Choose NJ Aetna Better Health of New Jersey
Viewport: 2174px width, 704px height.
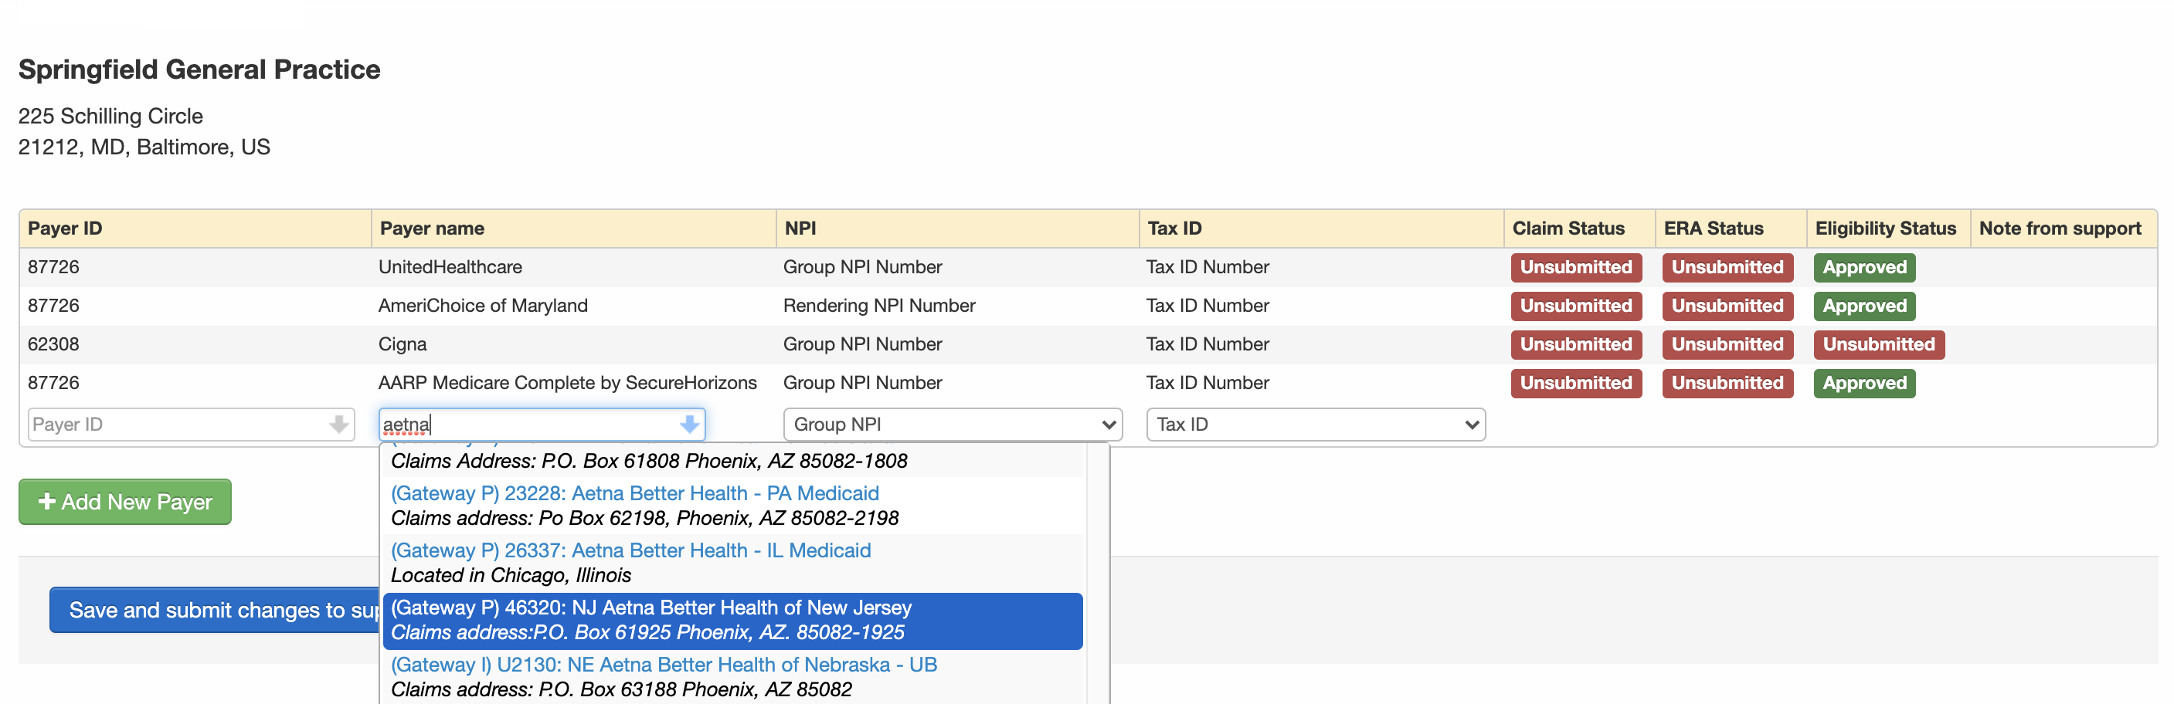click(x=732, y=621)
